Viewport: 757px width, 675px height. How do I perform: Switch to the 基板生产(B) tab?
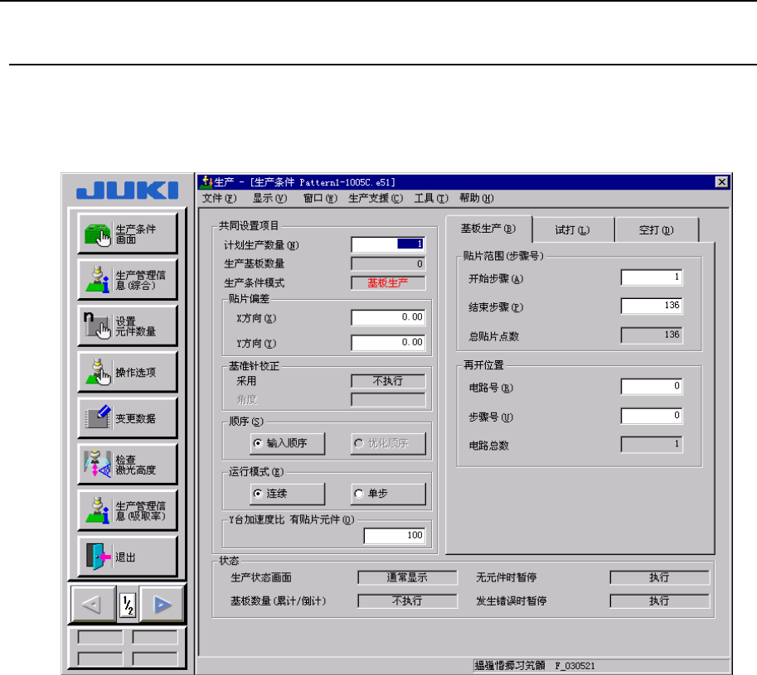488,229
